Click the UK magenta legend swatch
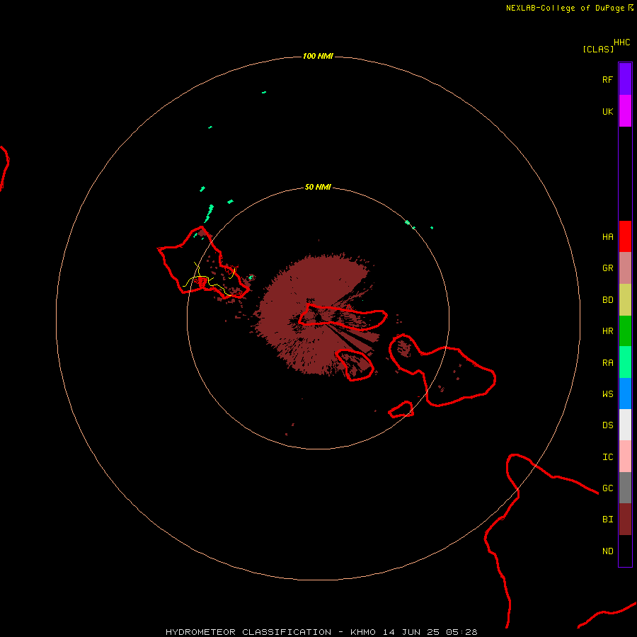Image resolution: width=637 pixels, height=637 pixels. [x=625, y=111]
